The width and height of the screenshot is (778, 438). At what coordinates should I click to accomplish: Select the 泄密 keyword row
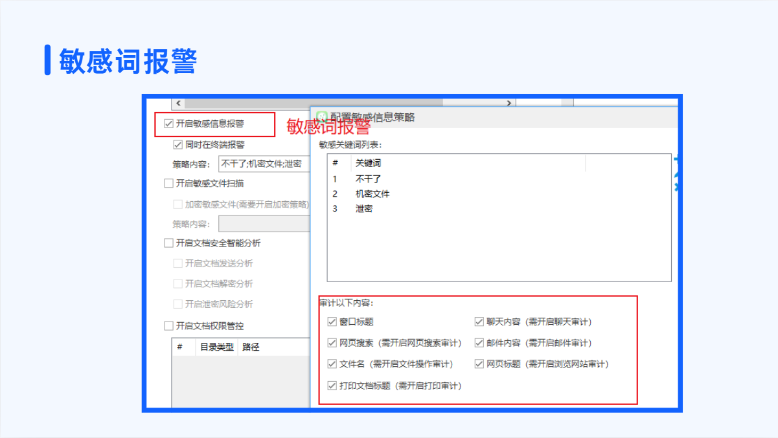tap(364, 208)
